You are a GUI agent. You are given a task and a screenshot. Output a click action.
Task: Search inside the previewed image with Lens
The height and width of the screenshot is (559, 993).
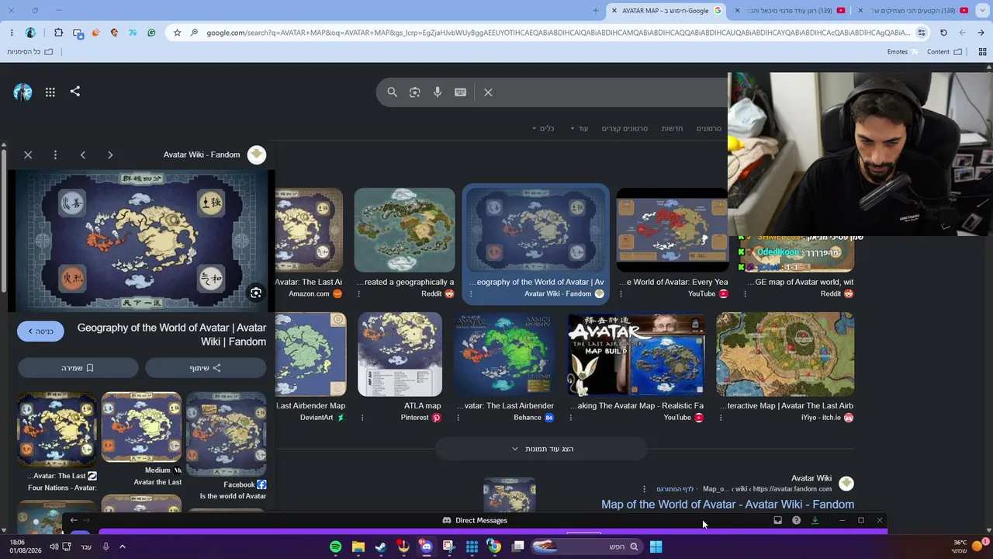click(x=255, y=293)
